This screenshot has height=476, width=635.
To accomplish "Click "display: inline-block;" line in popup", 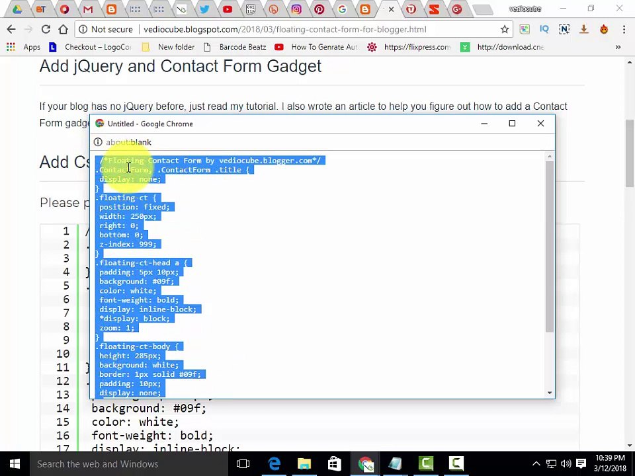I will [148, 309].
